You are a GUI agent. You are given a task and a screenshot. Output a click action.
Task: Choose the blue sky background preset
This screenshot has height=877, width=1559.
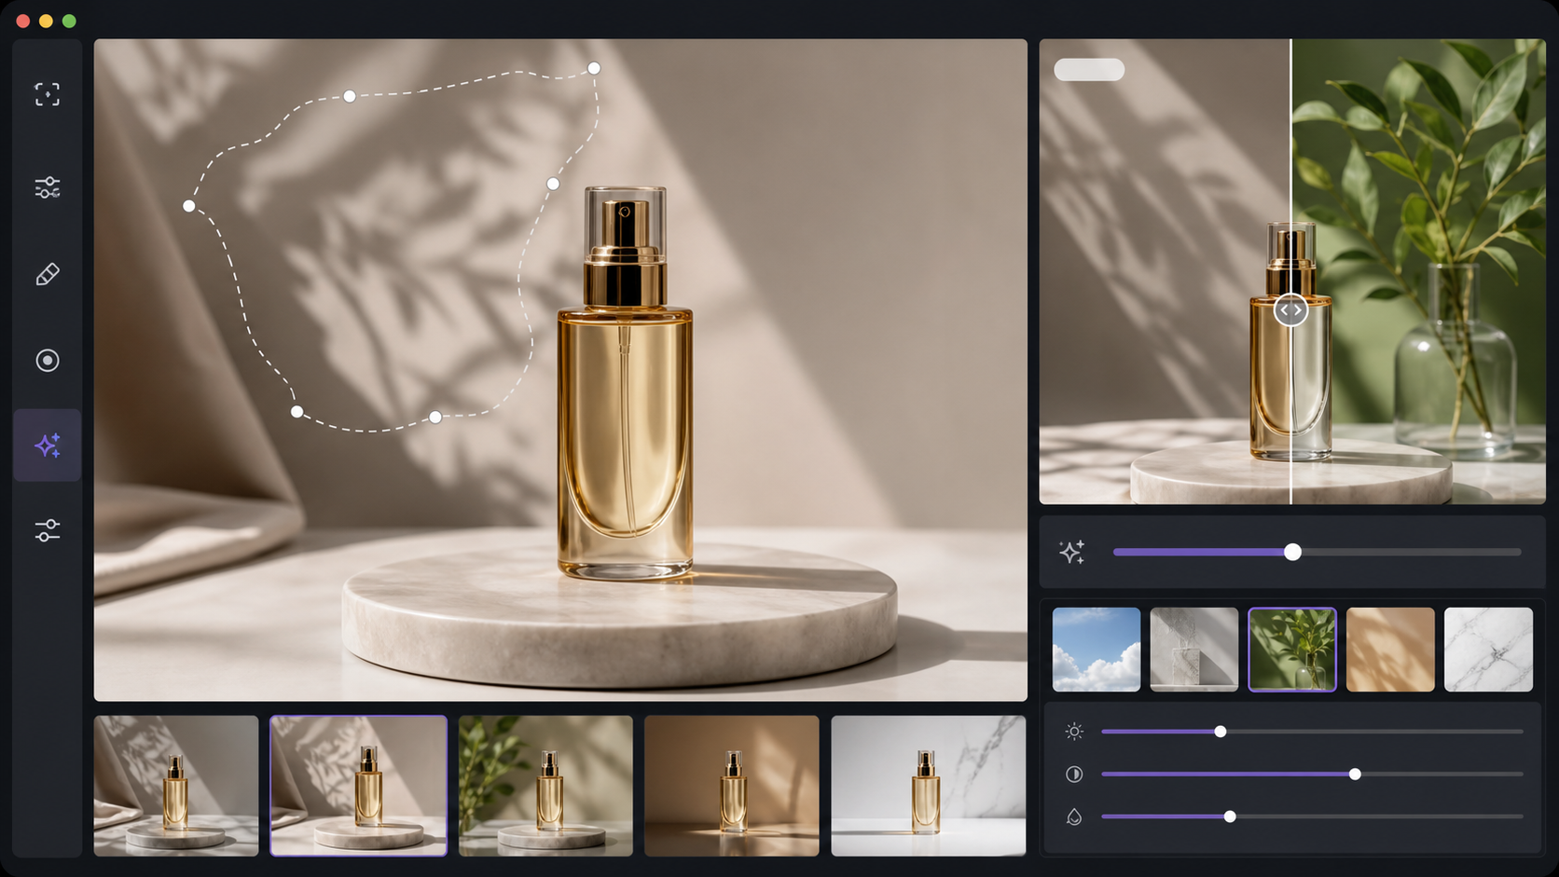[x=1097, y=650]
